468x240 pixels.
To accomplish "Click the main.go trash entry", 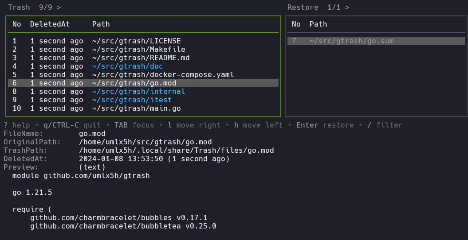I will pyautogui.click(x=136, y=108).
